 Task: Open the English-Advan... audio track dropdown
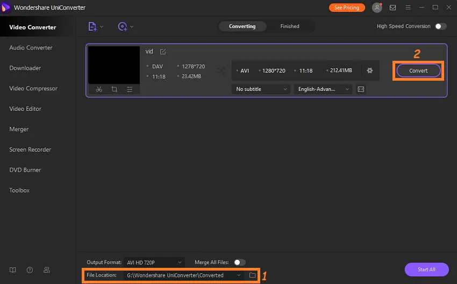323,89
